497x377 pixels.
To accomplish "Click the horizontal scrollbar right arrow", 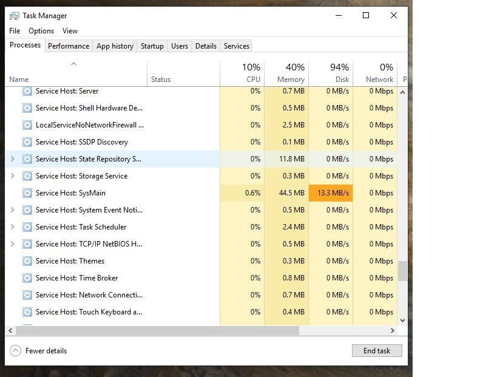I will (x=393, y=330).
